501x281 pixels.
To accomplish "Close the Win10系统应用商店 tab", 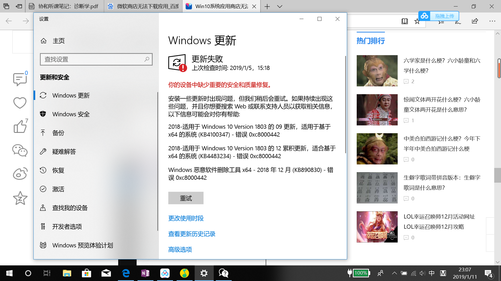I will (254, 7).
